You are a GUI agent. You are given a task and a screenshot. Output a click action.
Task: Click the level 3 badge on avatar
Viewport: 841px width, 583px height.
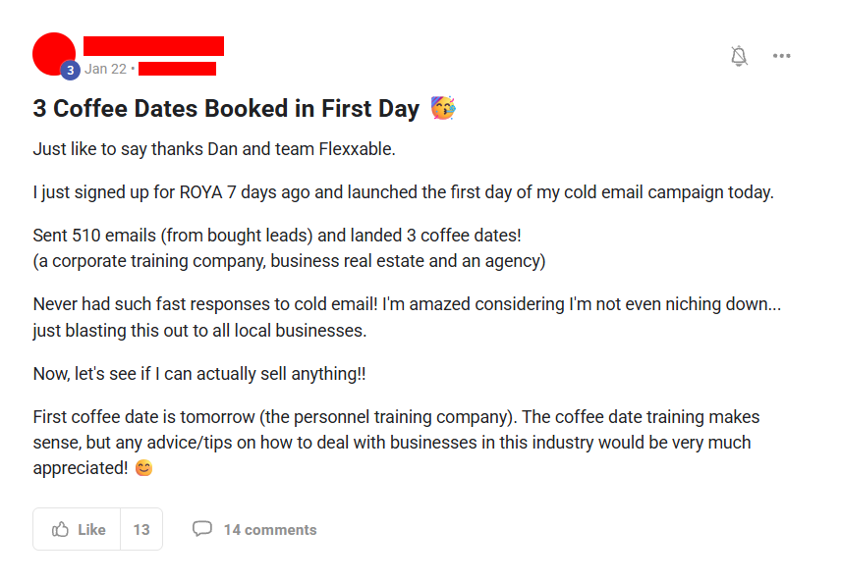coord(71,71)
